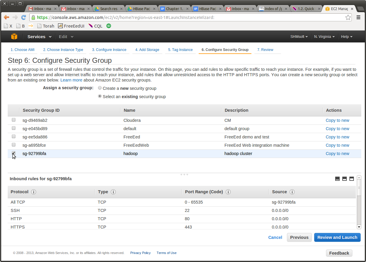Click the SSH inbound rule row
Viewport: 366px width, 262px height.
(x=182, y=210)
